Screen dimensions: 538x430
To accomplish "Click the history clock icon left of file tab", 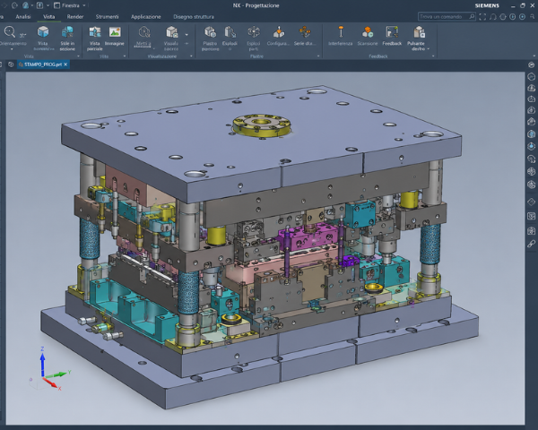I will coord(11,64).
